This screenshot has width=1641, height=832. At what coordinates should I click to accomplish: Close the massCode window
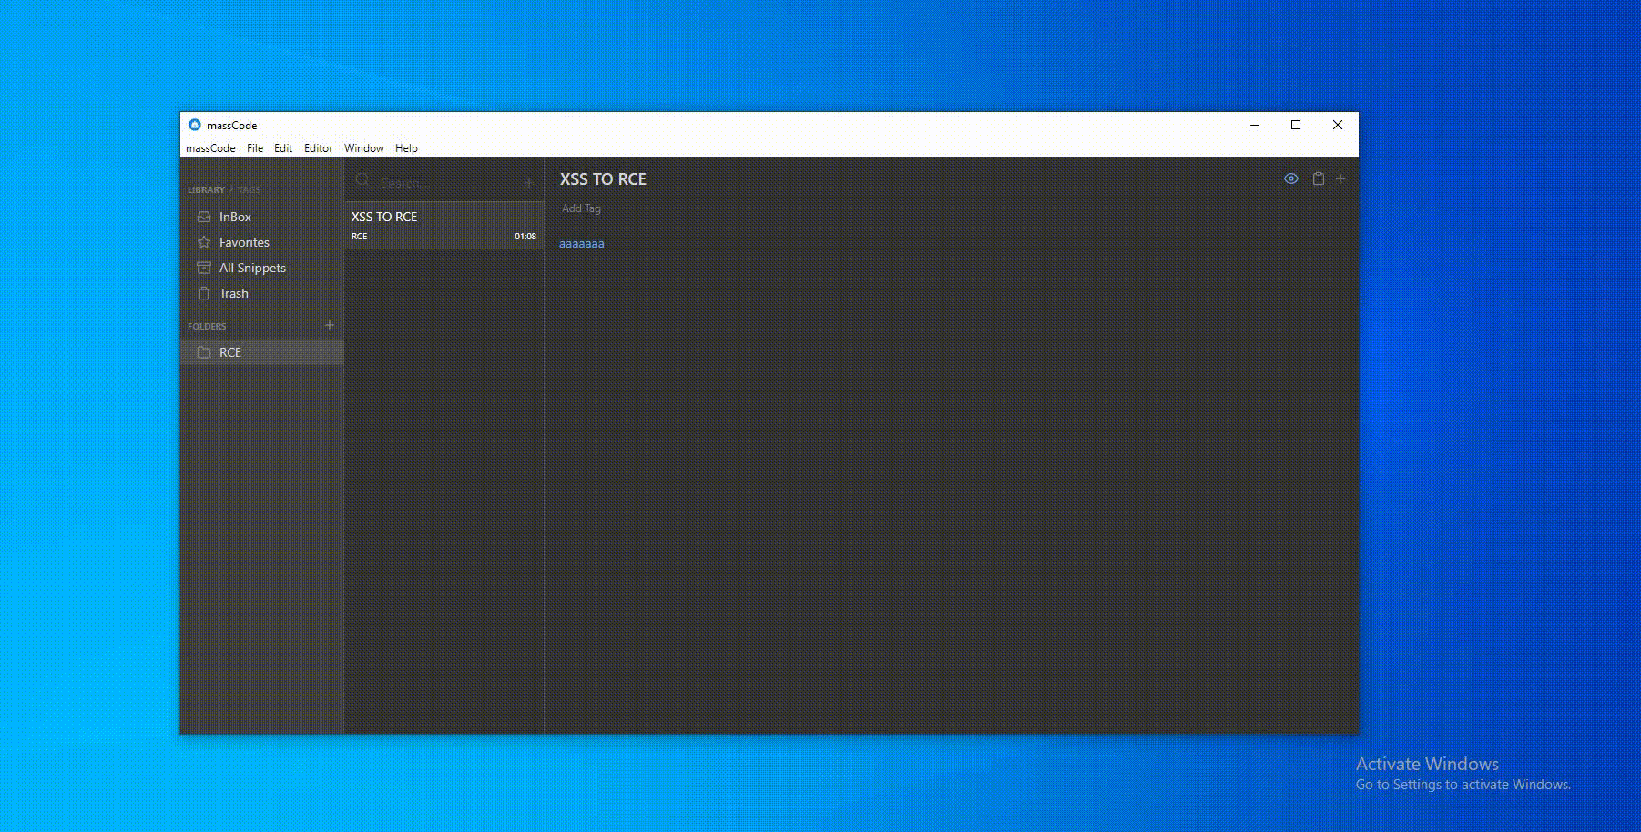pyautogui.click(x=1338, y=125)
